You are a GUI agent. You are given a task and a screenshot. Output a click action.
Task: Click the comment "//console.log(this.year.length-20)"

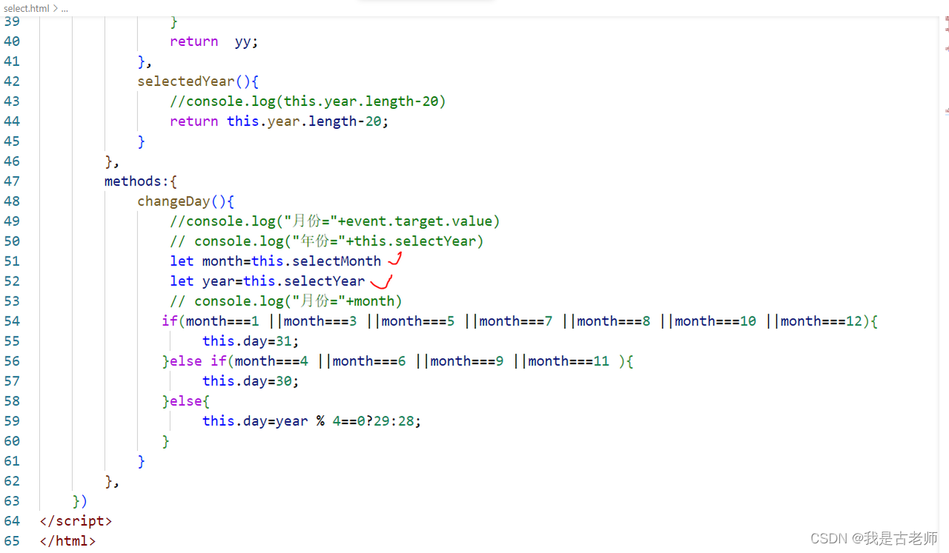(308, 102)
